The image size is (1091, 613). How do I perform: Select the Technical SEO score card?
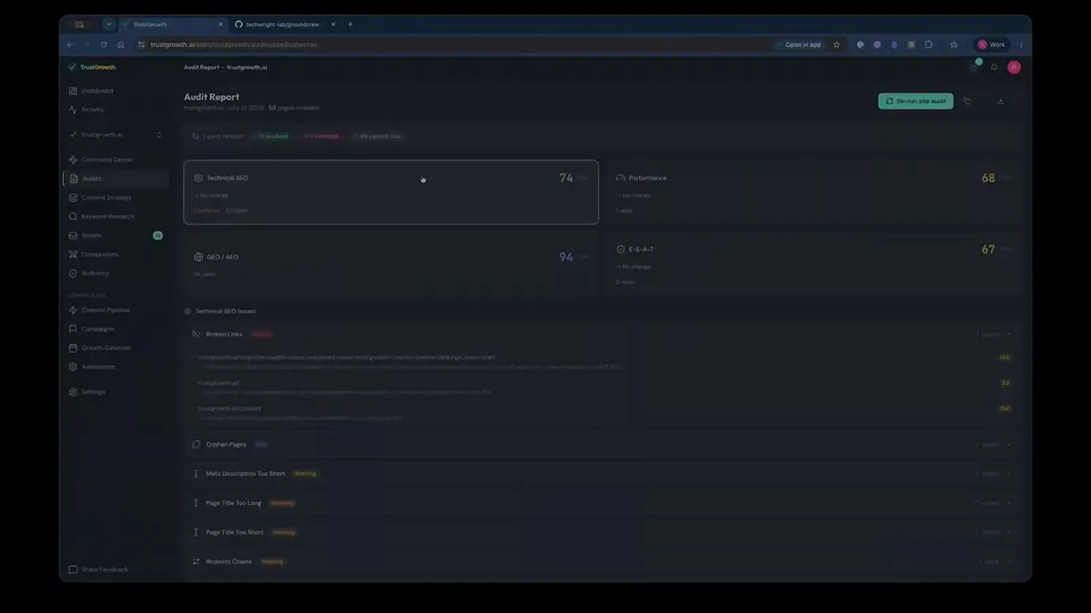click(391, 192)
